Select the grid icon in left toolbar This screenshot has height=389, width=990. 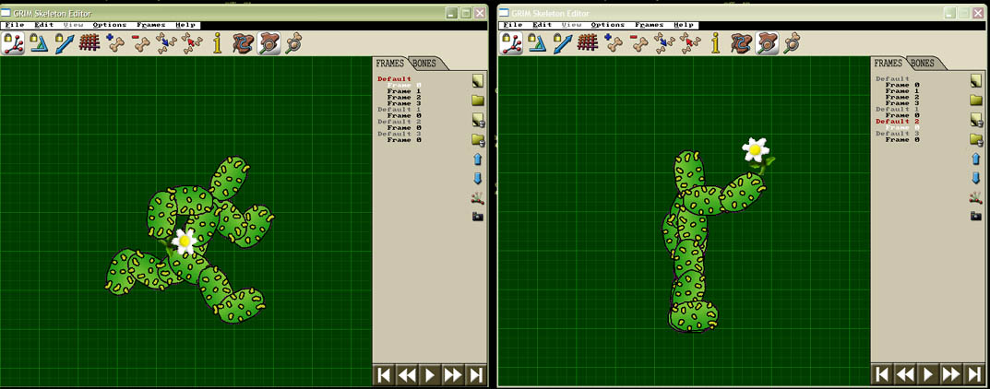tap(89, 42)
